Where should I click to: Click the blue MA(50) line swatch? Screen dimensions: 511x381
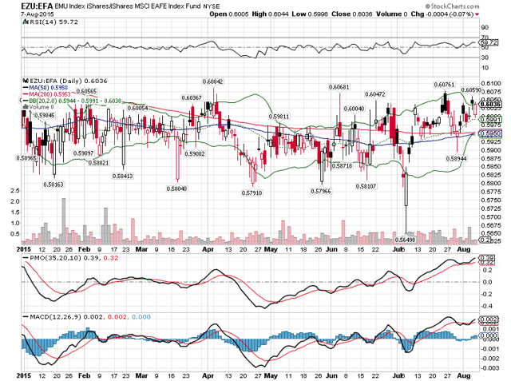coord(26,88)
